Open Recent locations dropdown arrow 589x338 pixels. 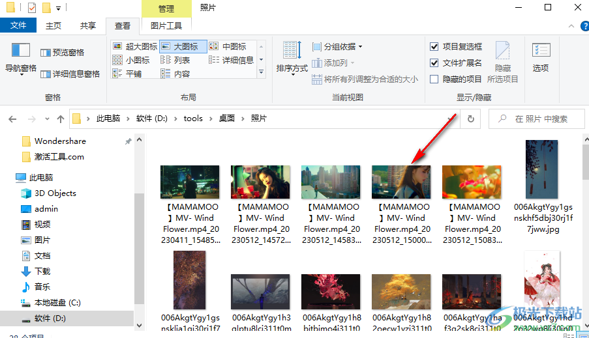47,119
